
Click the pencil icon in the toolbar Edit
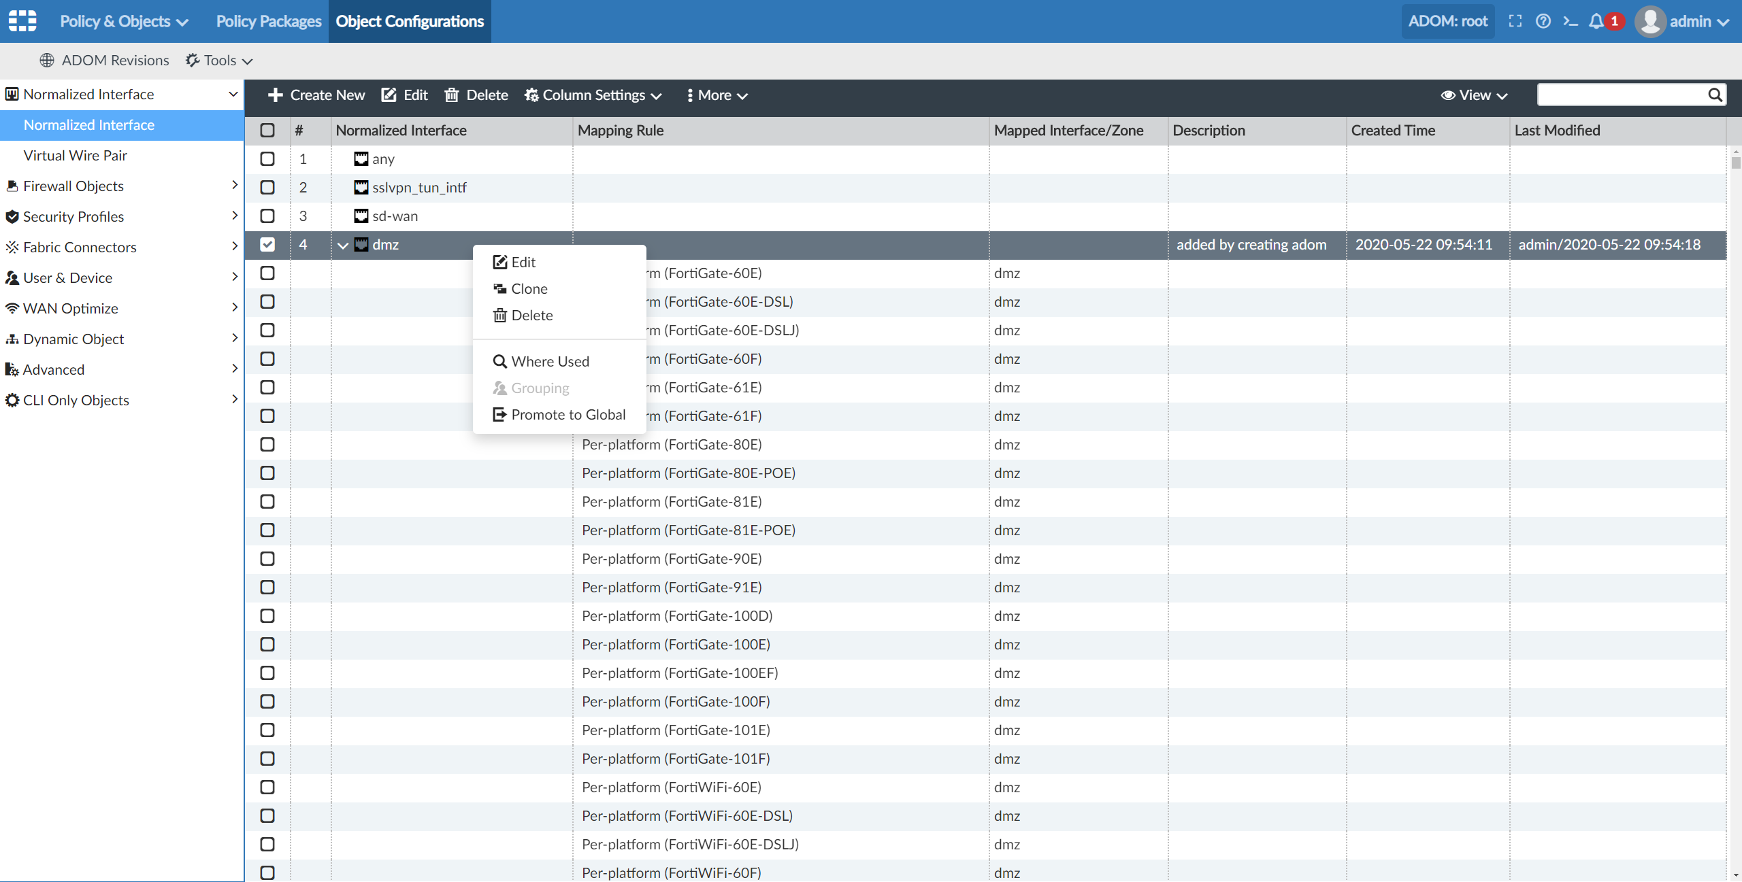click(389, 95)
